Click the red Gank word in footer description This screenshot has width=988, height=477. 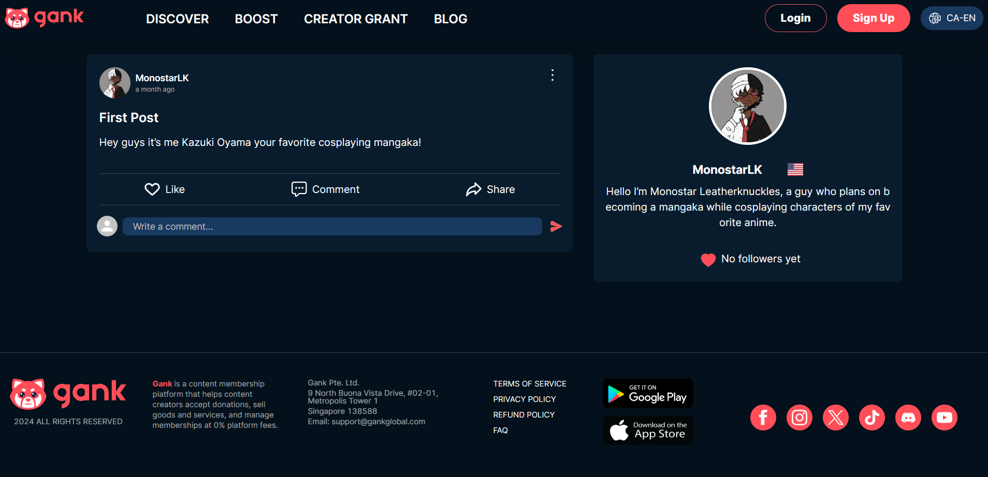click(162, 384)
